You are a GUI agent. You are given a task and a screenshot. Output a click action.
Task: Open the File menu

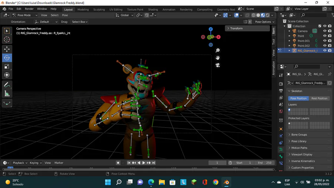[x=11, y=9]
